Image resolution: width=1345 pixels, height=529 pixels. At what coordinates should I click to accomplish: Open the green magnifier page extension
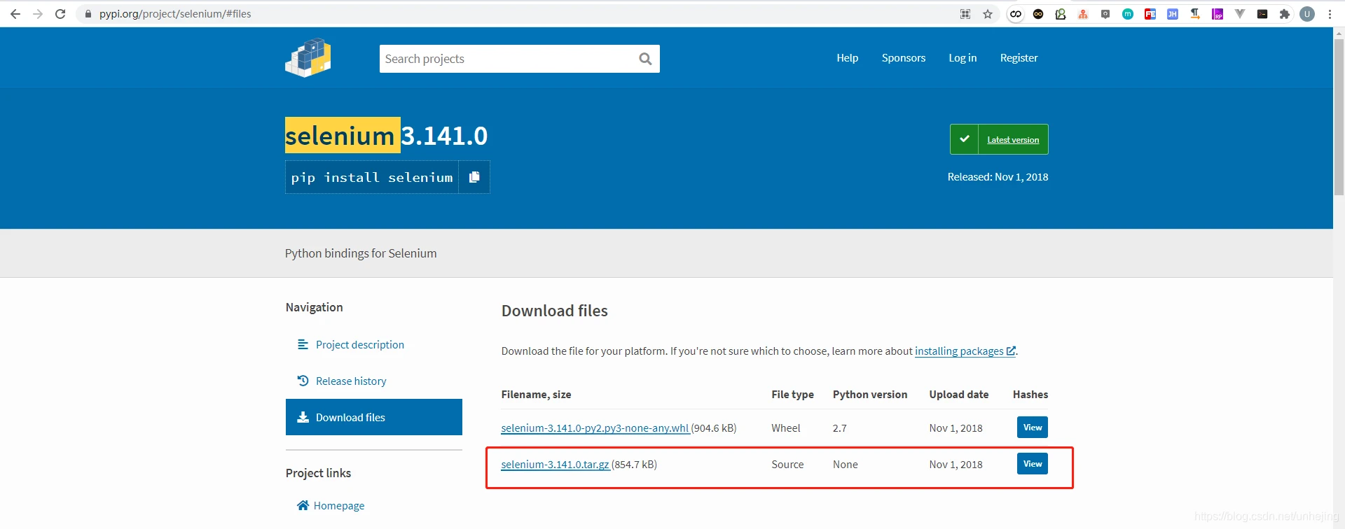(x=1061, y=14)
